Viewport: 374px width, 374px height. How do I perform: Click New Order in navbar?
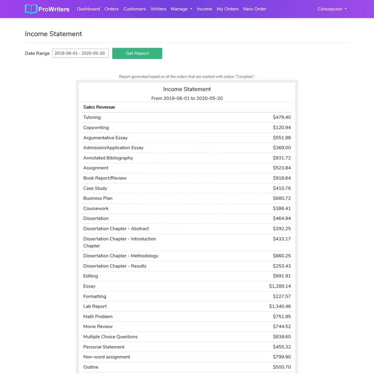[255, 9]
